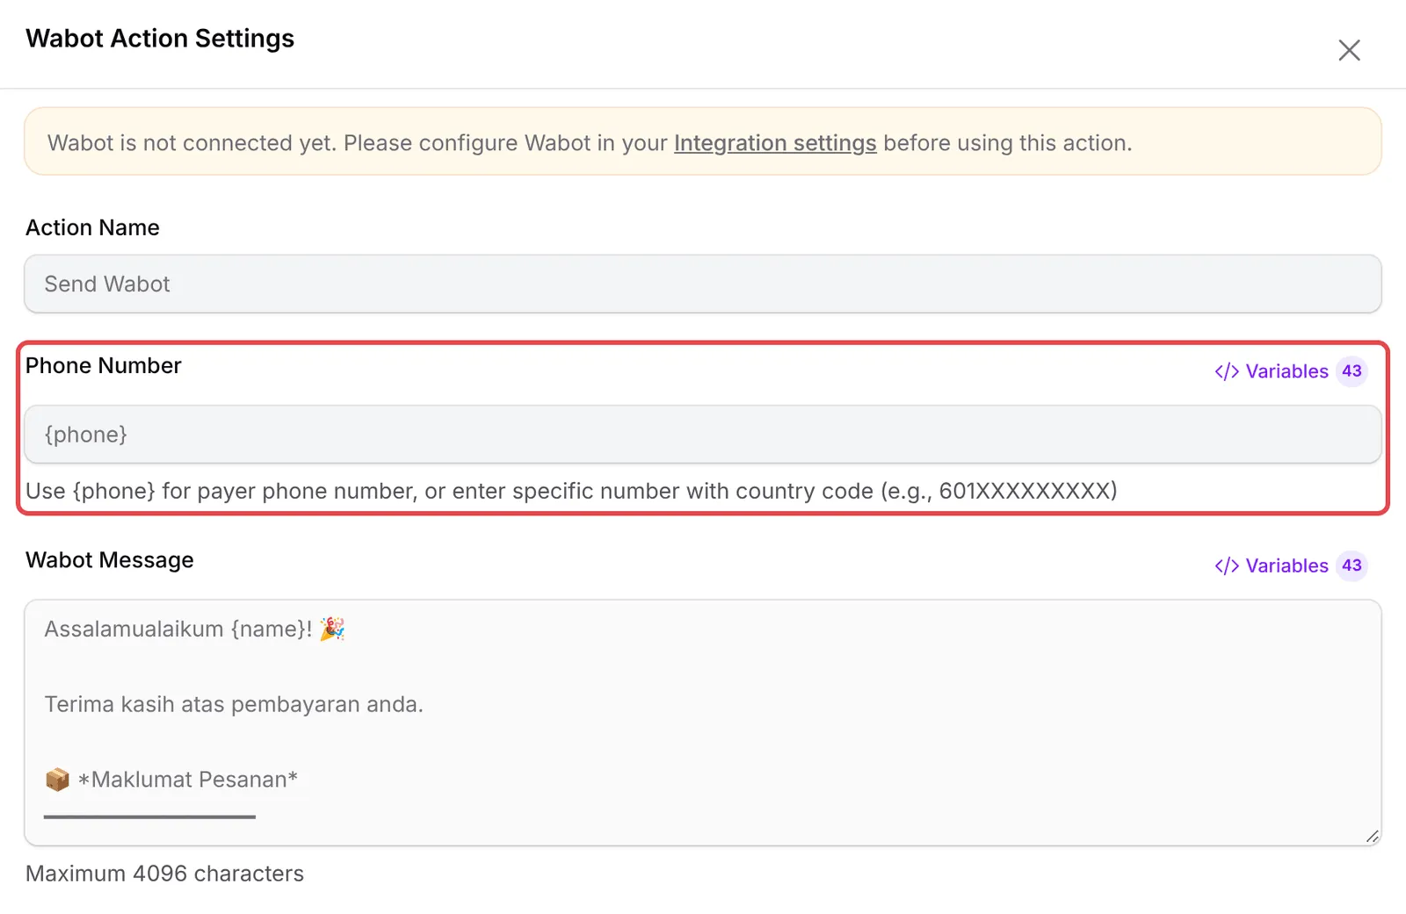Click the "Terima kasih atas pembayaran anda." line

point(234,704)
